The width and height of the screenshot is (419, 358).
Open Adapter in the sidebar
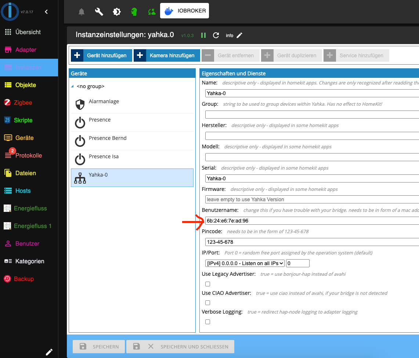29,50
